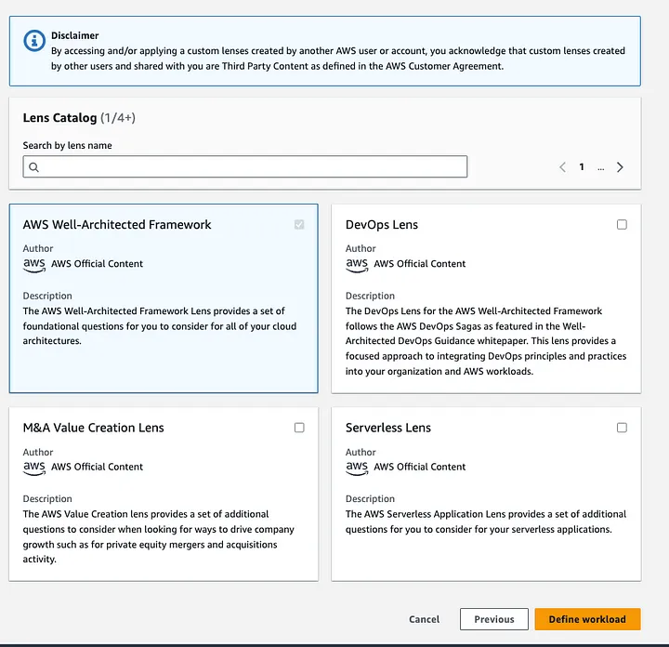The image size is (669, 647).
Task: Select the Serverless Lens checkbox
Action: pos(622,428)
